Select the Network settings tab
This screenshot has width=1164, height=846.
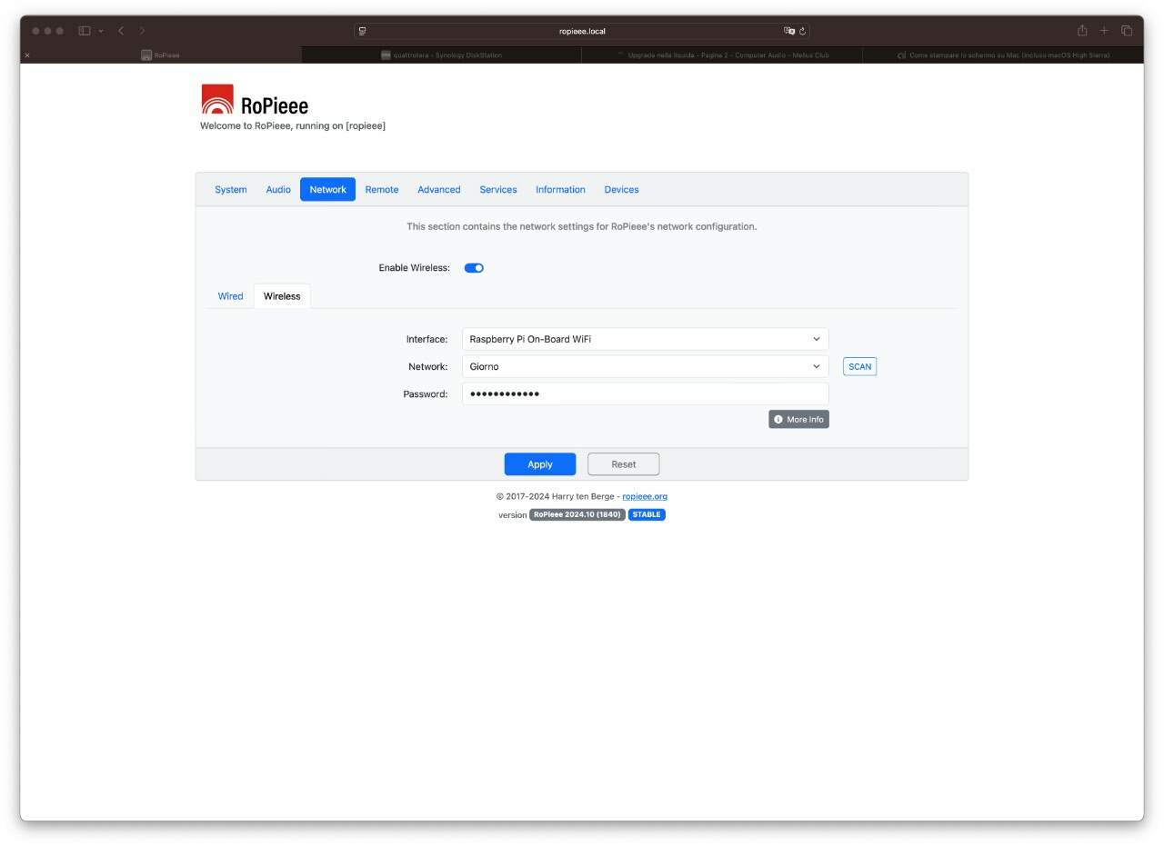click(x=327, y=190)
